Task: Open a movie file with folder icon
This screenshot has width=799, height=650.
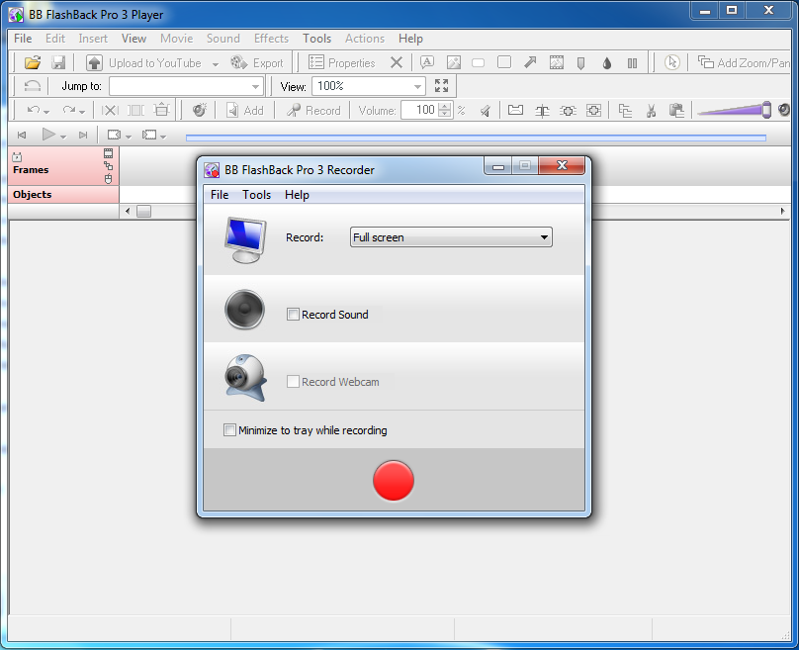Action: (32, 62)
